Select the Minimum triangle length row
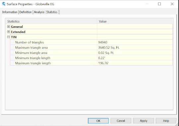Viewport: 179px width, 126px height. point(91,58)
